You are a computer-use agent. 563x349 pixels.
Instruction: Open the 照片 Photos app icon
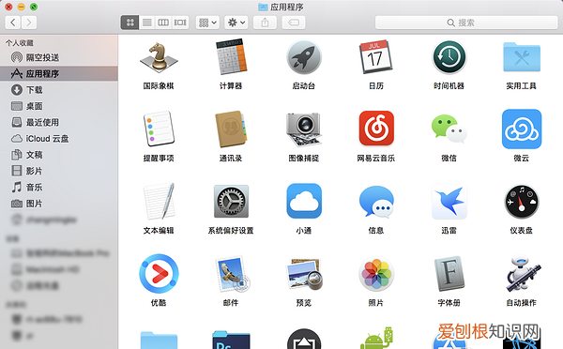[376, 274]
